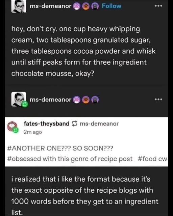173x216 pixels.
Task: Open ms-demeanor link in reblog header
Action: pos(99,124)
